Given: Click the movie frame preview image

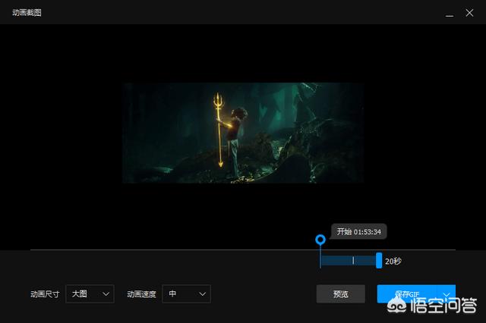Looking at the screenshot, I should tap(243, 133).
